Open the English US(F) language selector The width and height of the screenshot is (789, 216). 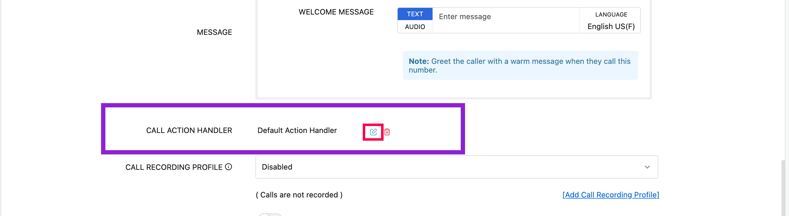click(x=611, y=26)
